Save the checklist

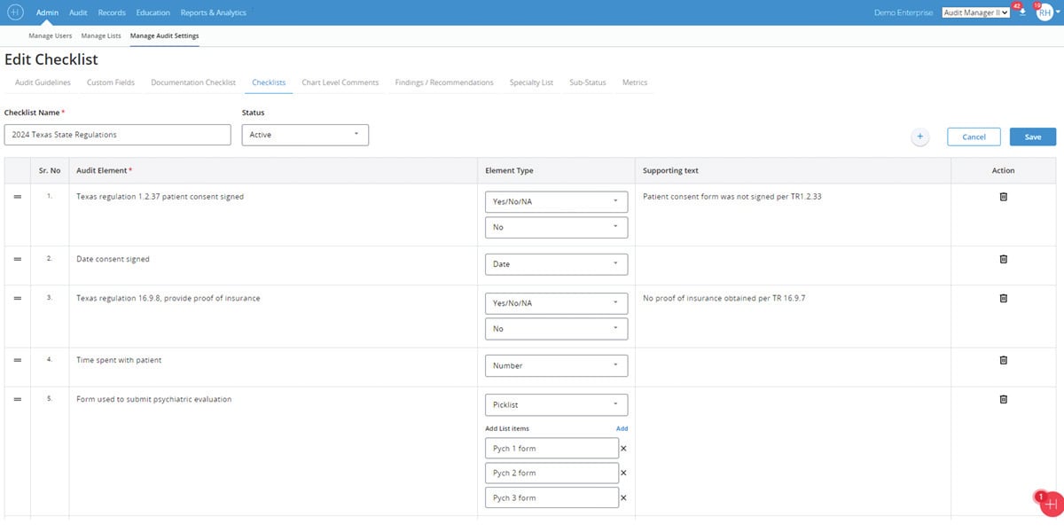tap(1032, 137)
